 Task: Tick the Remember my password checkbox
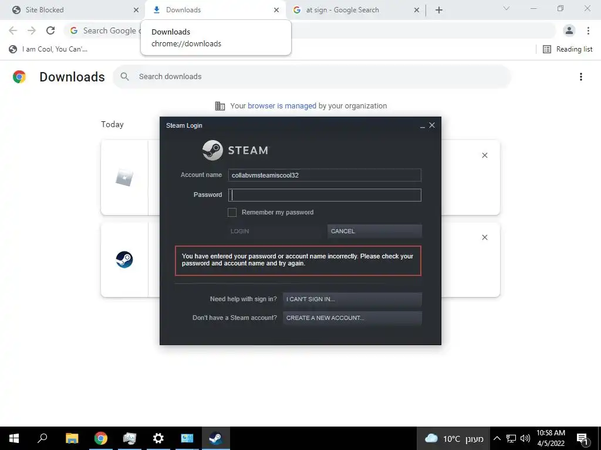(232, 212)
